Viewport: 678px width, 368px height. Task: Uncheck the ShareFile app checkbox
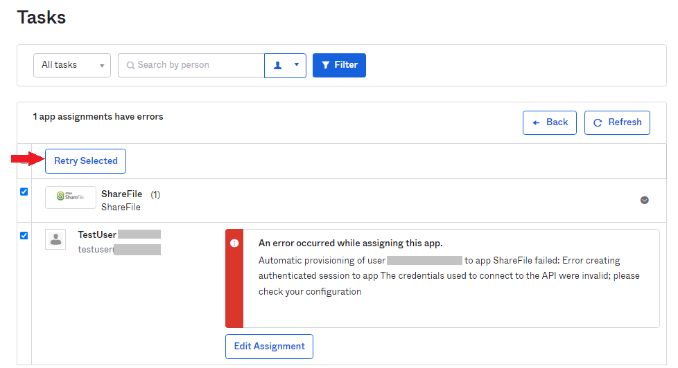(24, 192)
